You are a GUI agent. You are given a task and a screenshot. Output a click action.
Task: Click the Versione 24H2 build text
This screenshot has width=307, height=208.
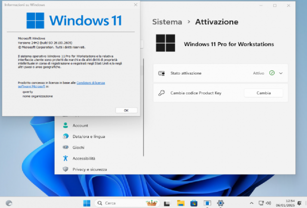[45, 42]
